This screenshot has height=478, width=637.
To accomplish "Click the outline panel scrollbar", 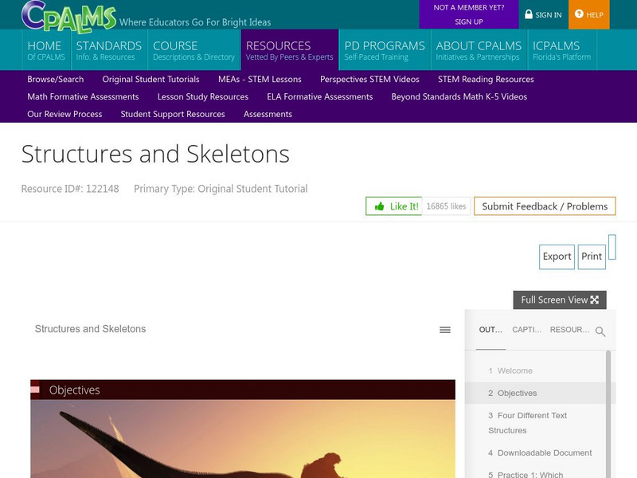I will point(610,414).
